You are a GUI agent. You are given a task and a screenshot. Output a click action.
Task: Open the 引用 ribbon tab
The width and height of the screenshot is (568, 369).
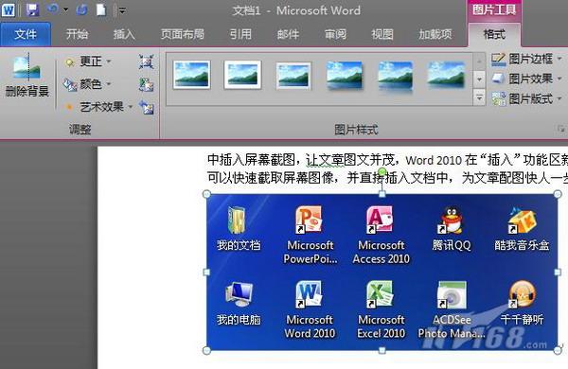[240, 34]
